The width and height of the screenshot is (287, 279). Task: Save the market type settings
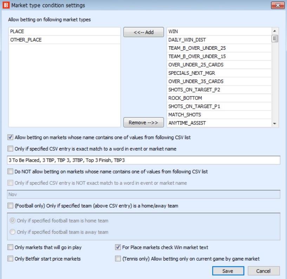click(228, 271)
